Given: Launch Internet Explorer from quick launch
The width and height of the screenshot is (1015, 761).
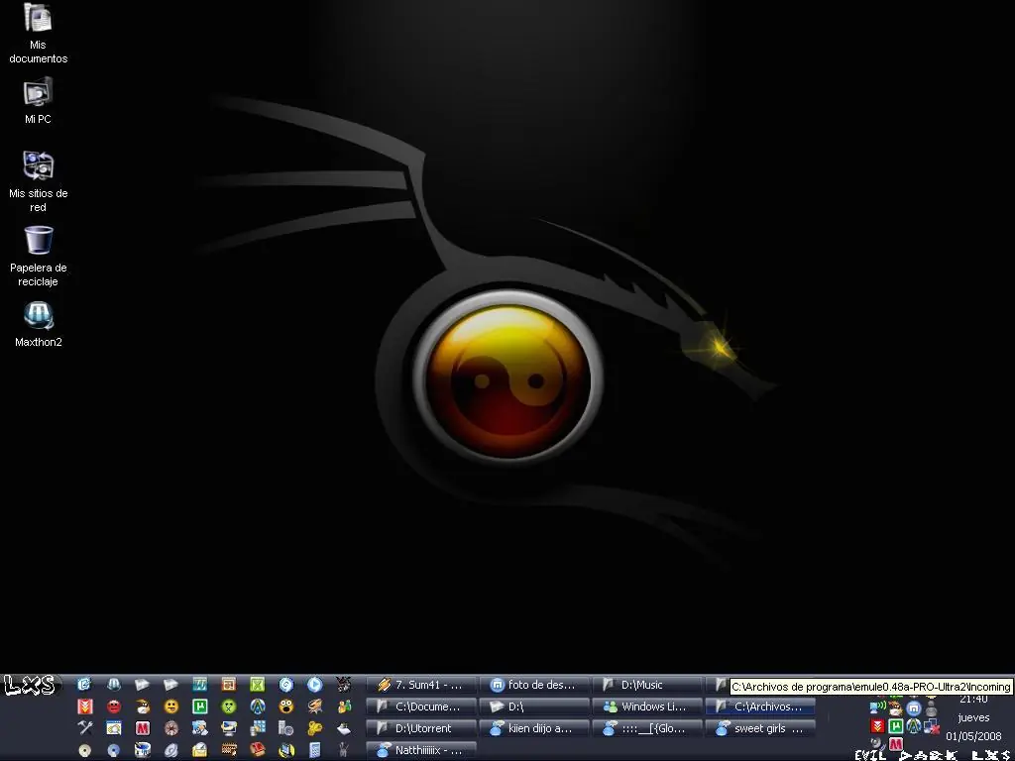Looking at the screenshot, I should point(83,684).
